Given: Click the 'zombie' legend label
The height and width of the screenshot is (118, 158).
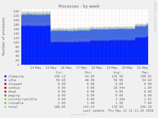Looking at the screenshot, I should tap(14, 88).
